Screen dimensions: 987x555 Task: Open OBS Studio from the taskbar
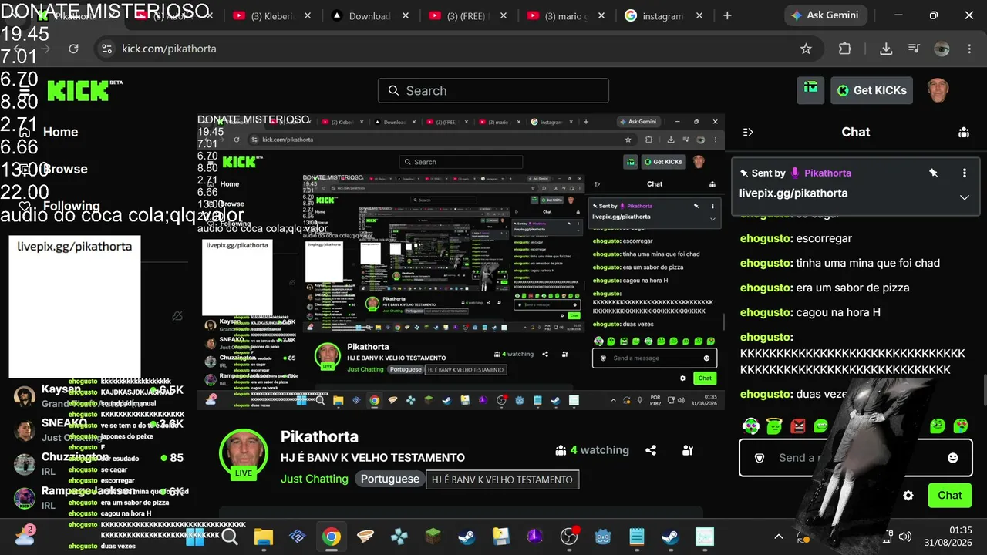click(x=569, y=536)
